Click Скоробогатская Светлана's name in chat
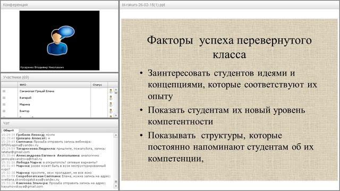Image resolution: width=340 pixels, height=191 pixels. [x=38, y=176]
